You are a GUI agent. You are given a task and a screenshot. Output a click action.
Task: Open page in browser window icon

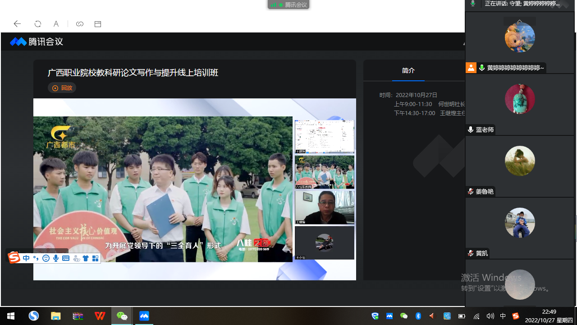[x=98, y=24]
